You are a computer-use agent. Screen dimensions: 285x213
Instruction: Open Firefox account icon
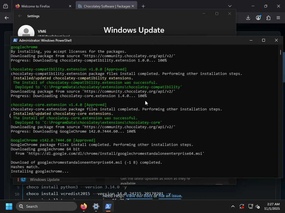258,17
